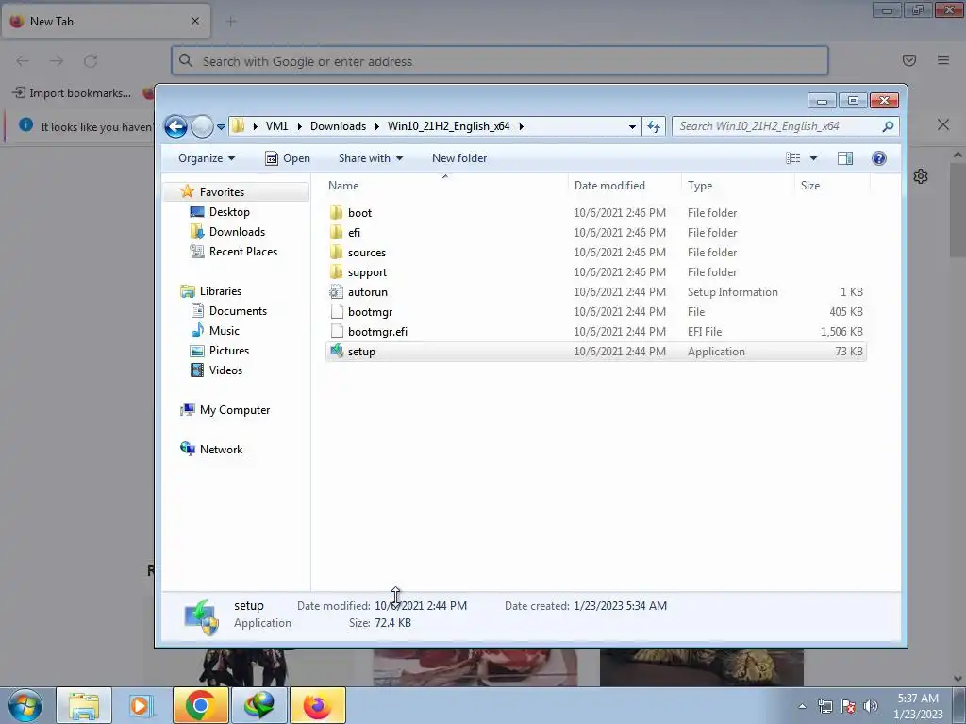Click the large setup icon in details pane

click(x=202, y=617)
